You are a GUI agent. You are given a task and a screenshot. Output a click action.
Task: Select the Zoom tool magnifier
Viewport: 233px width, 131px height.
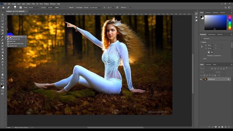tap(3, 78)
